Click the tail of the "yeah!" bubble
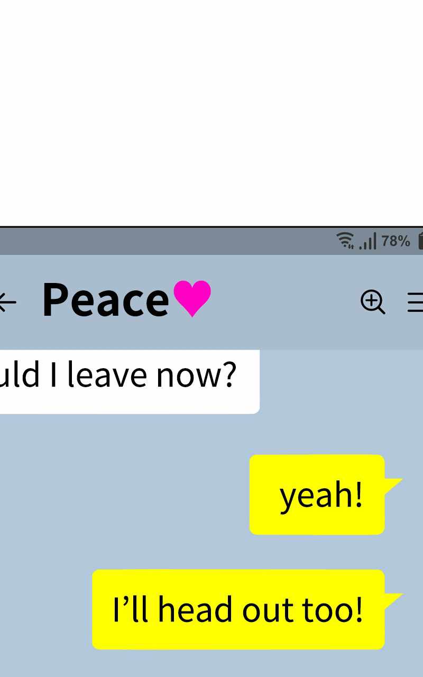Image resolution: width=423 pixels, height=677 pixels. [x=393, y=486]
